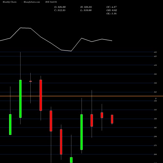Click the 432 price axis label
Viewport: 163px width, 163px height.
(155, 52)
